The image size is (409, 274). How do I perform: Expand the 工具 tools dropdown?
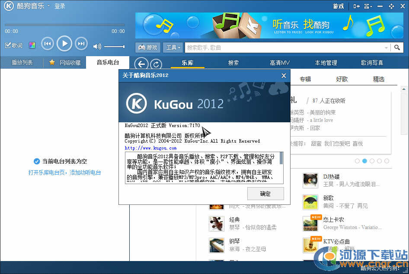(x=173, y=48)
